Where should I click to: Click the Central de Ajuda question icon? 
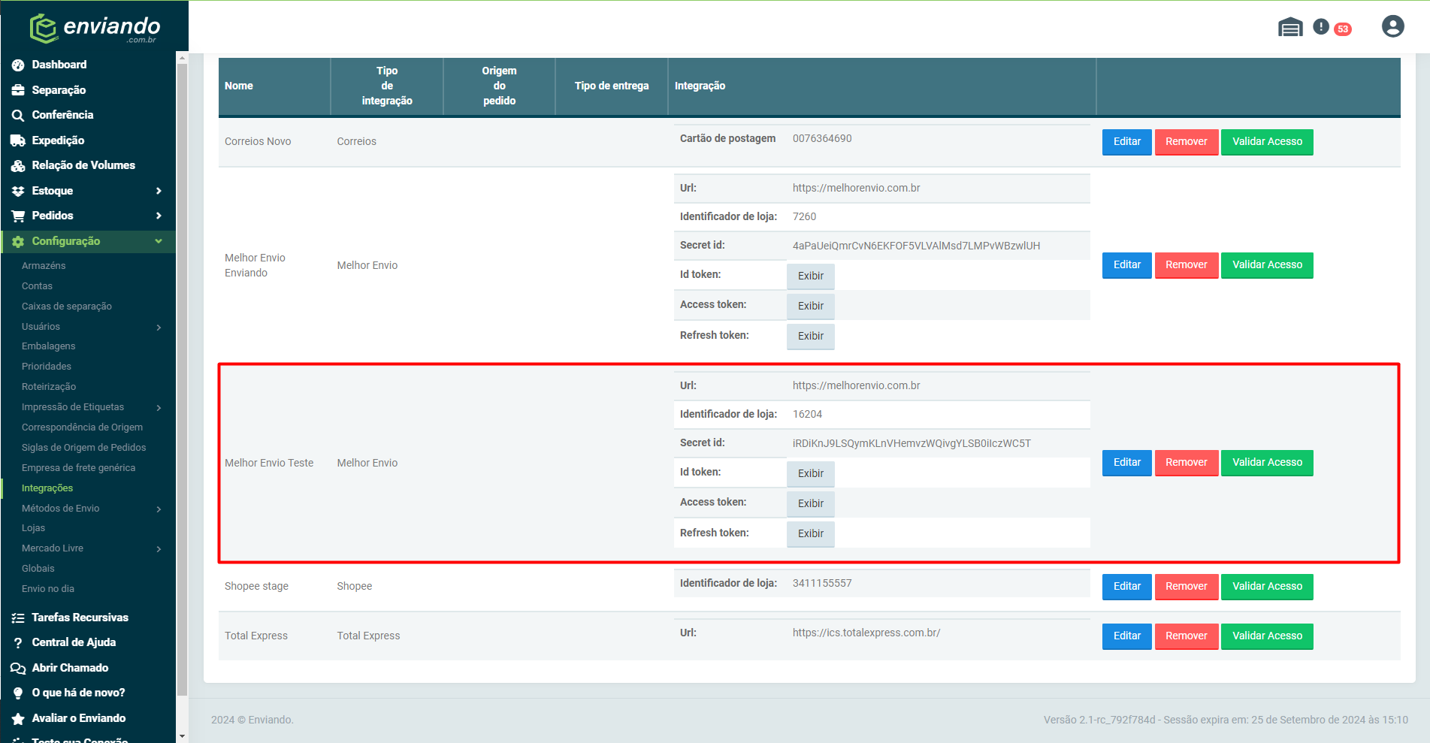[18, 643]
